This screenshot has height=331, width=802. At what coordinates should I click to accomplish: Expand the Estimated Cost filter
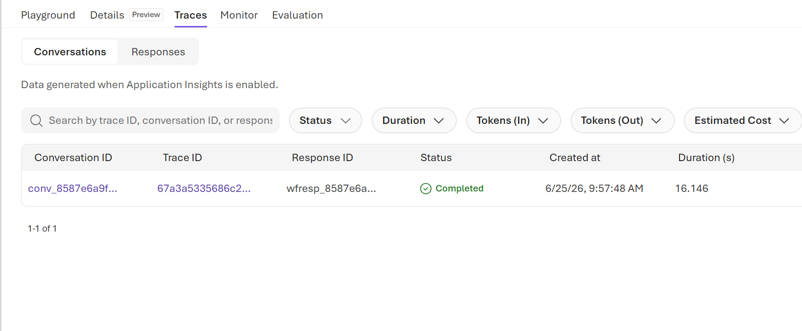click(743, 120)
